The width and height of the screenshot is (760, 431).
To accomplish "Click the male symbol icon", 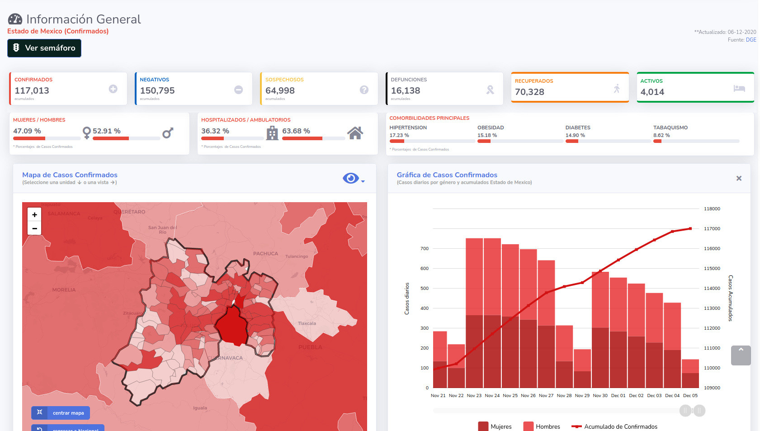I will click(168, 133).
